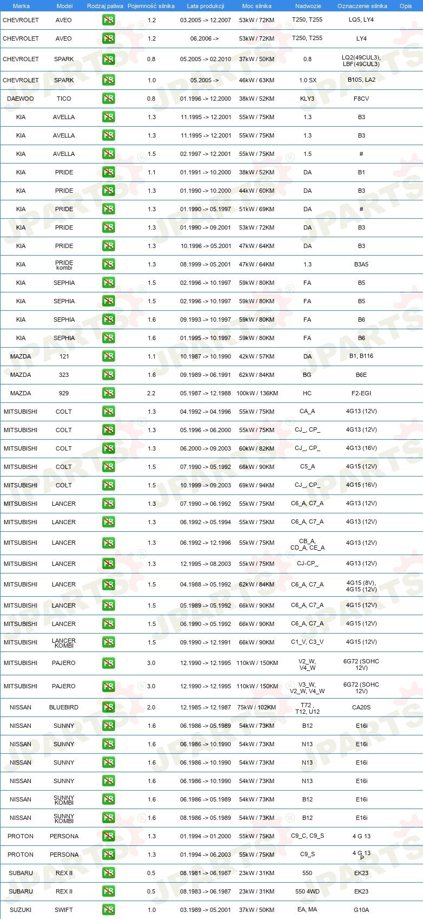The image size is (423, 919).
Task: Select engine code G10A
Action: click(361, 910)
